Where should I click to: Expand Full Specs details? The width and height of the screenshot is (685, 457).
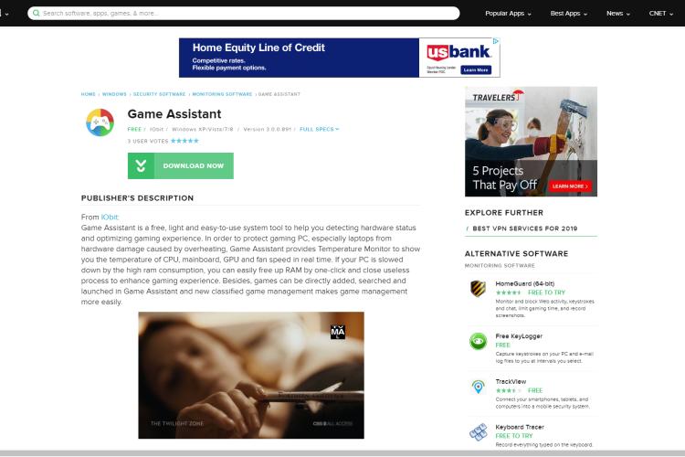click(320, 130)
